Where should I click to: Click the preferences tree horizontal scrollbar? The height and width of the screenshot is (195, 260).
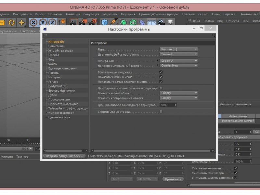tap(66, 151)
